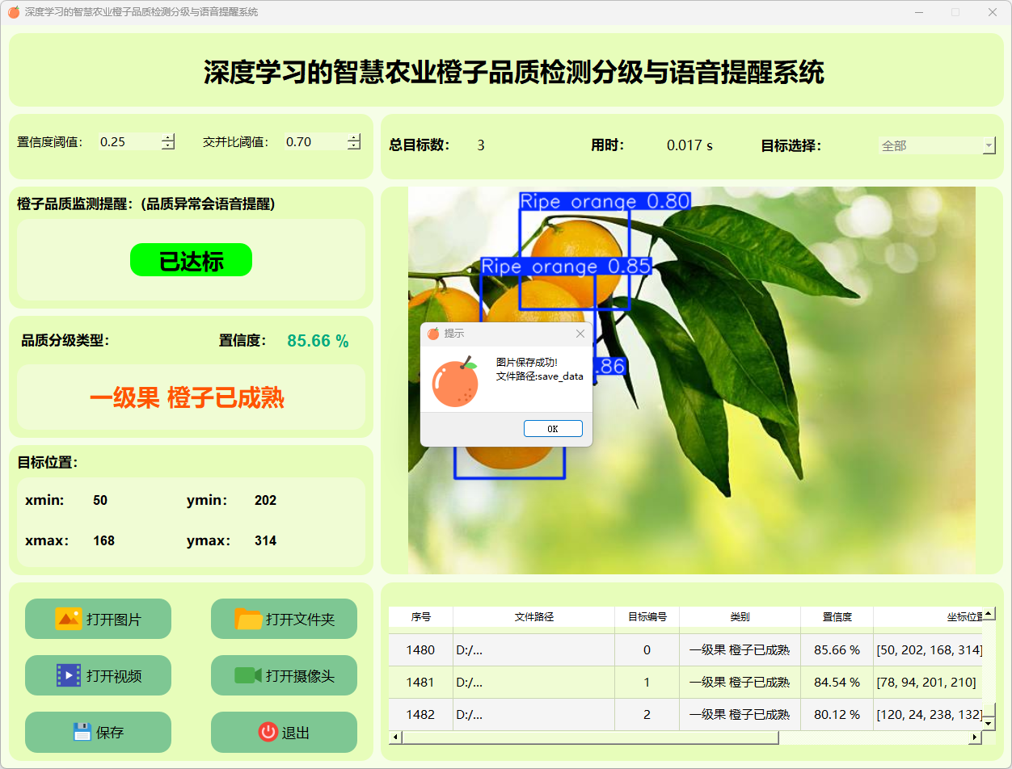
Task: Open an image via 打开图片
Action: click(98, 619)
